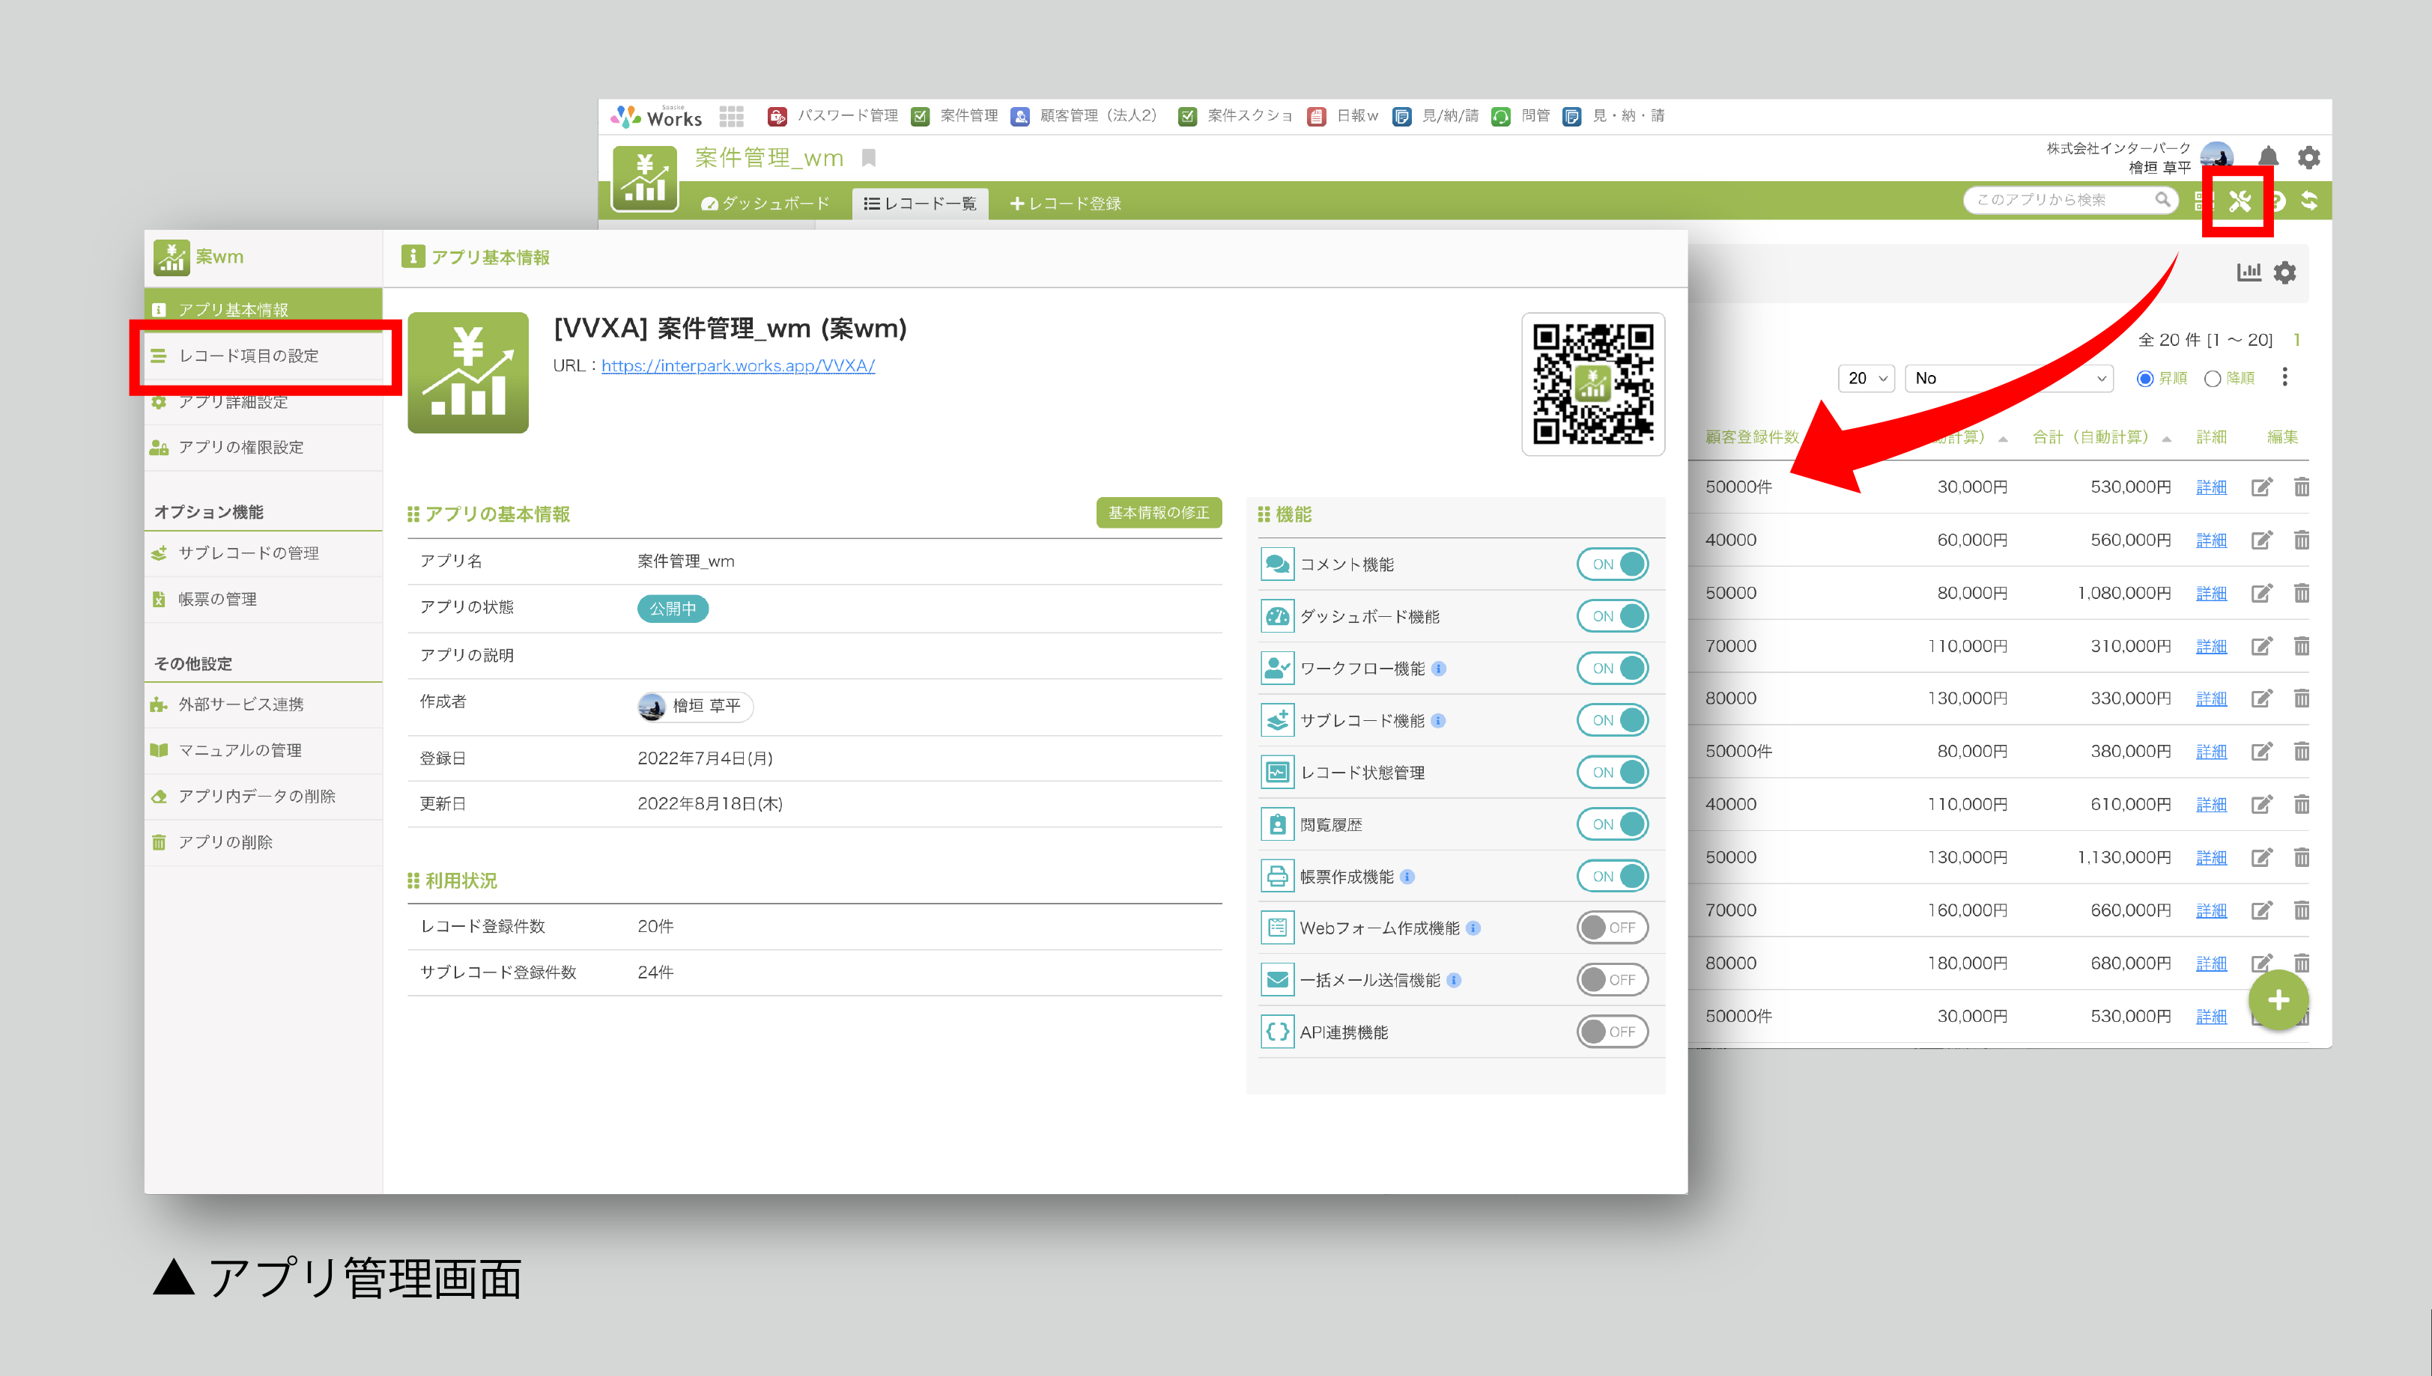Enable API連携機能 switch
Screen dimensions: 2432x1376
click(1612, 1033)
